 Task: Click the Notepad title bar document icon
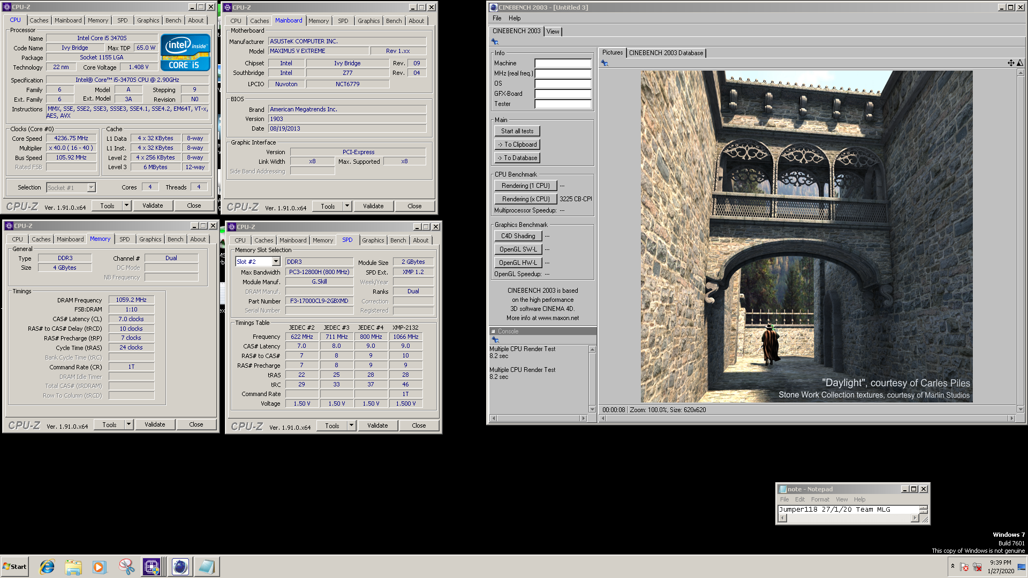pos(783,489)
